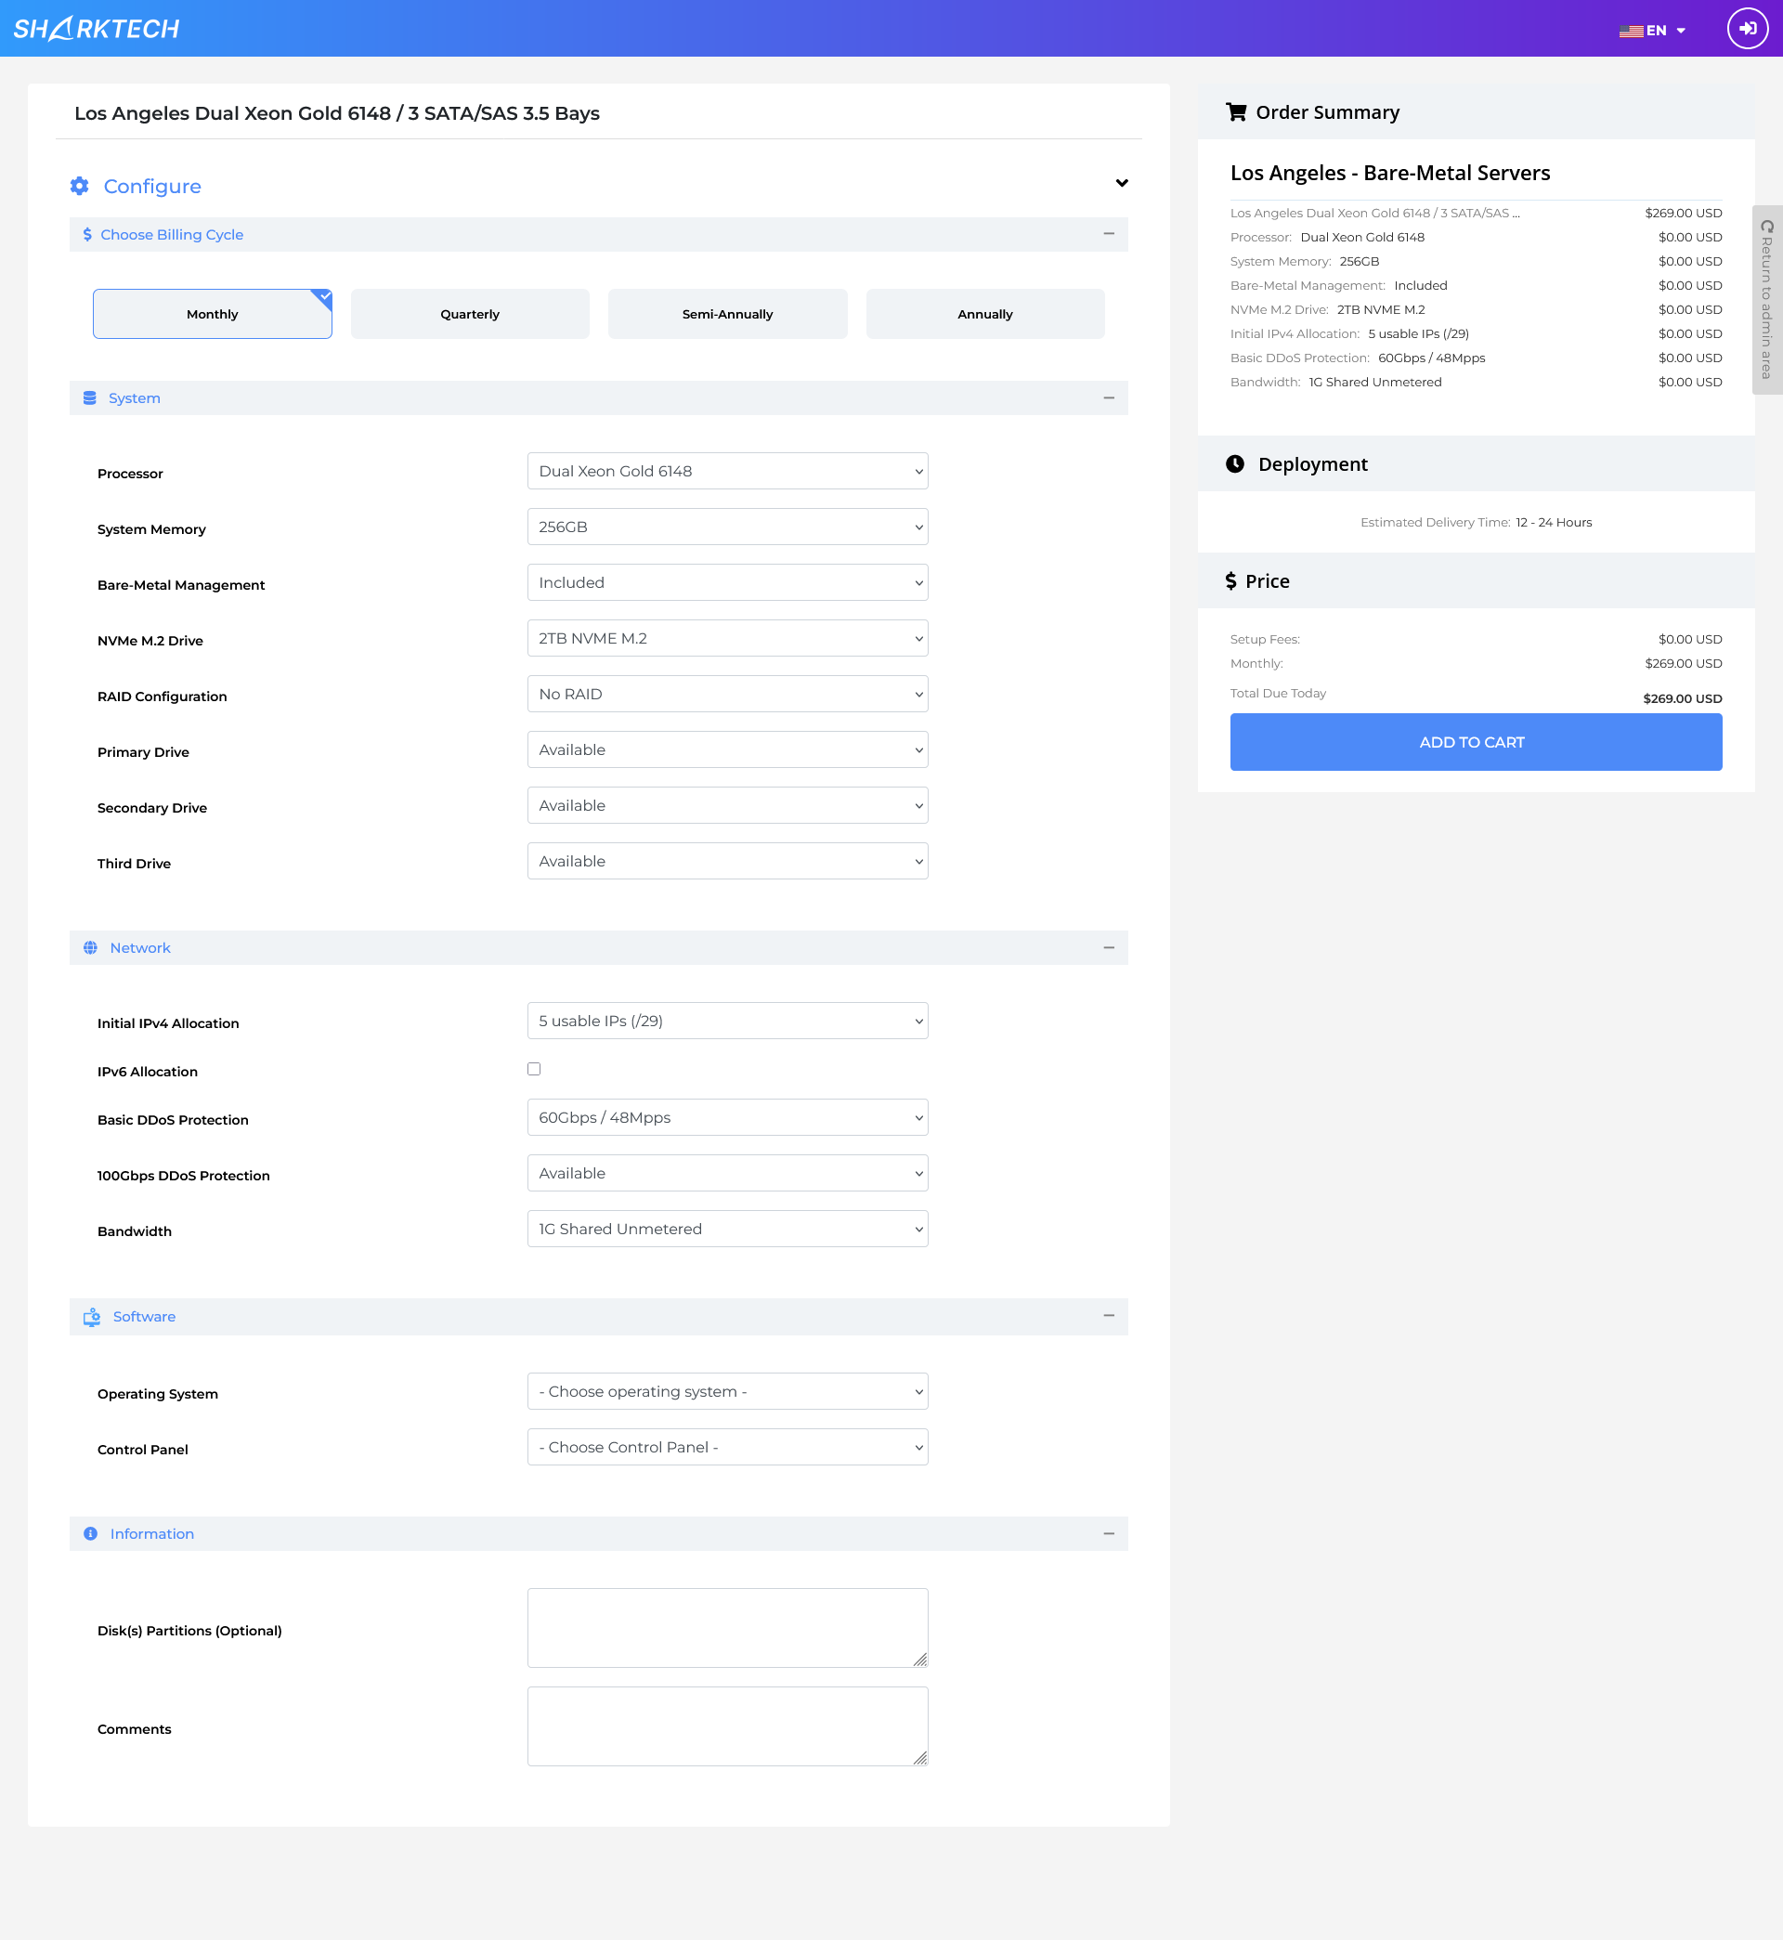Click the Order Summary cart icon
Viewport: 1783px width, 1940px height.
point(1236,111)
